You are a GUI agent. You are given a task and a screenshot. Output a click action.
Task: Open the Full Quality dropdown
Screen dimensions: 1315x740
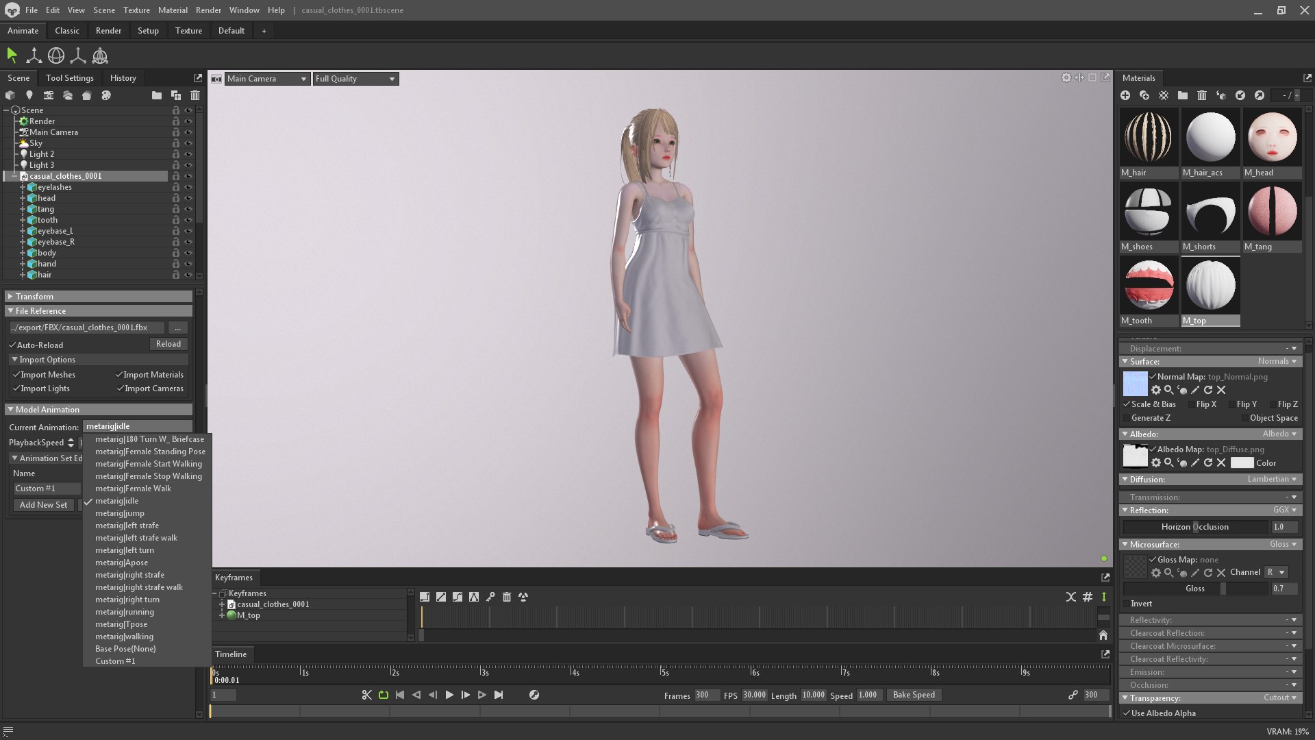355,79
